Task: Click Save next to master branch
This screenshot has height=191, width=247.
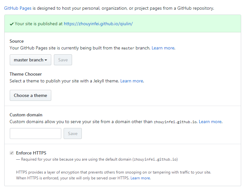Action: coord(63,60)
